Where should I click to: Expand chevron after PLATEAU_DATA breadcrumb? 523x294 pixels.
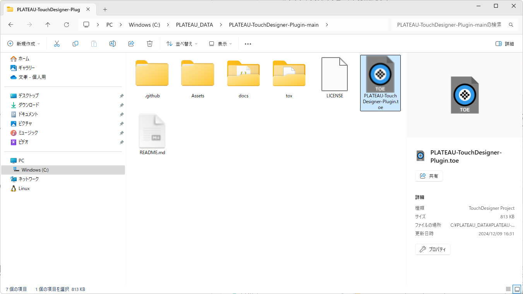(x=221, y=25)
